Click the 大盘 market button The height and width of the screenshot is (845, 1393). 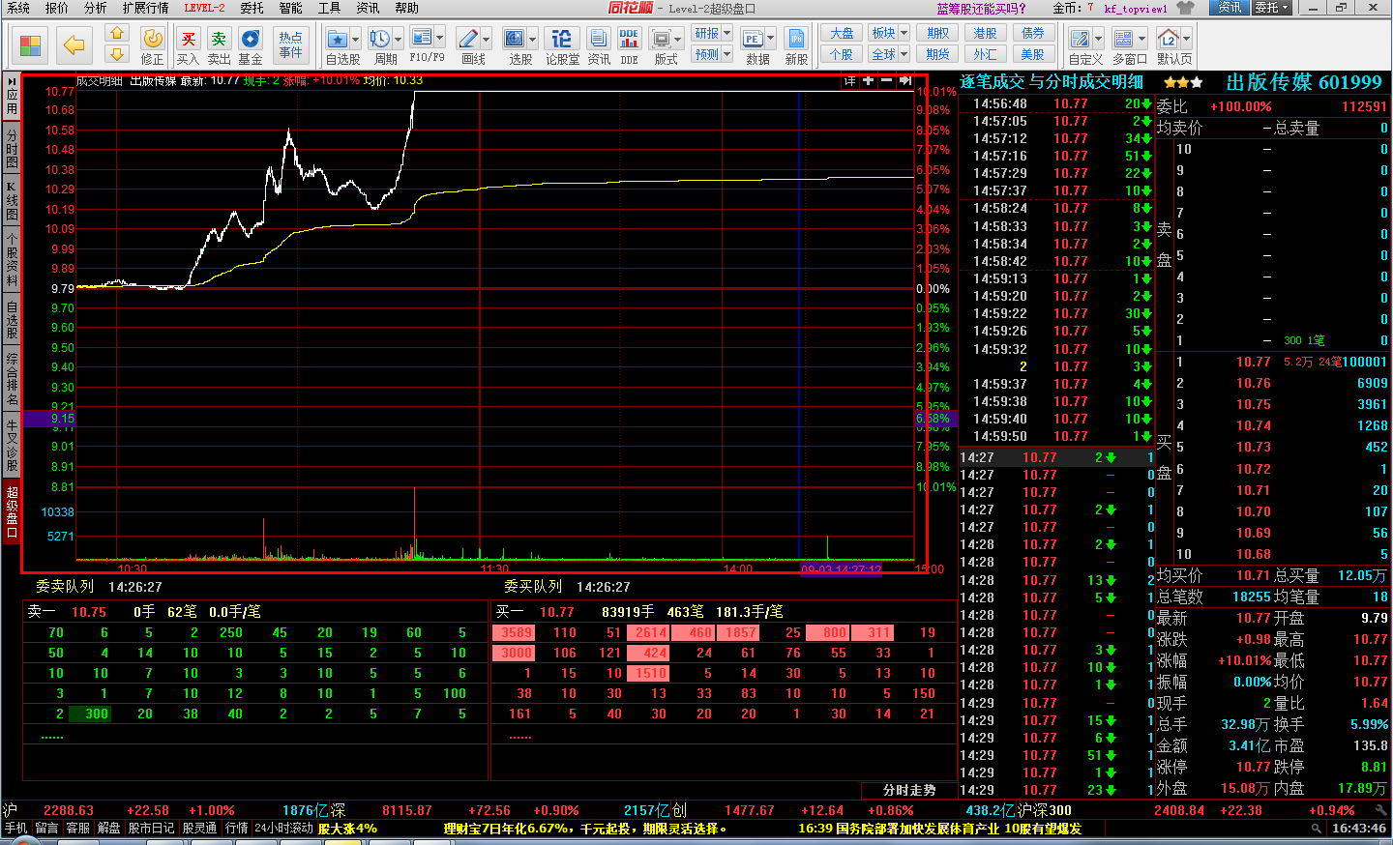pyautogui.click(x=842, y=33)
